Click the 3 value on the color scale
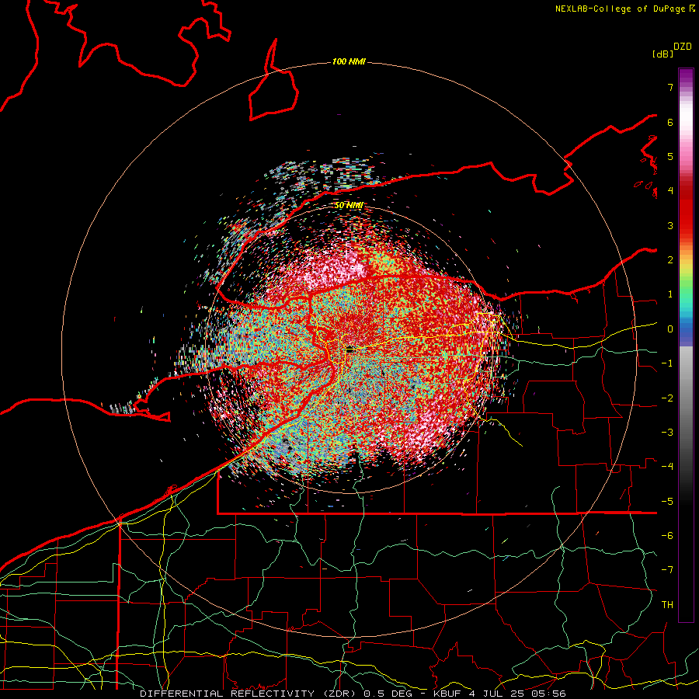 pos(670,225)
